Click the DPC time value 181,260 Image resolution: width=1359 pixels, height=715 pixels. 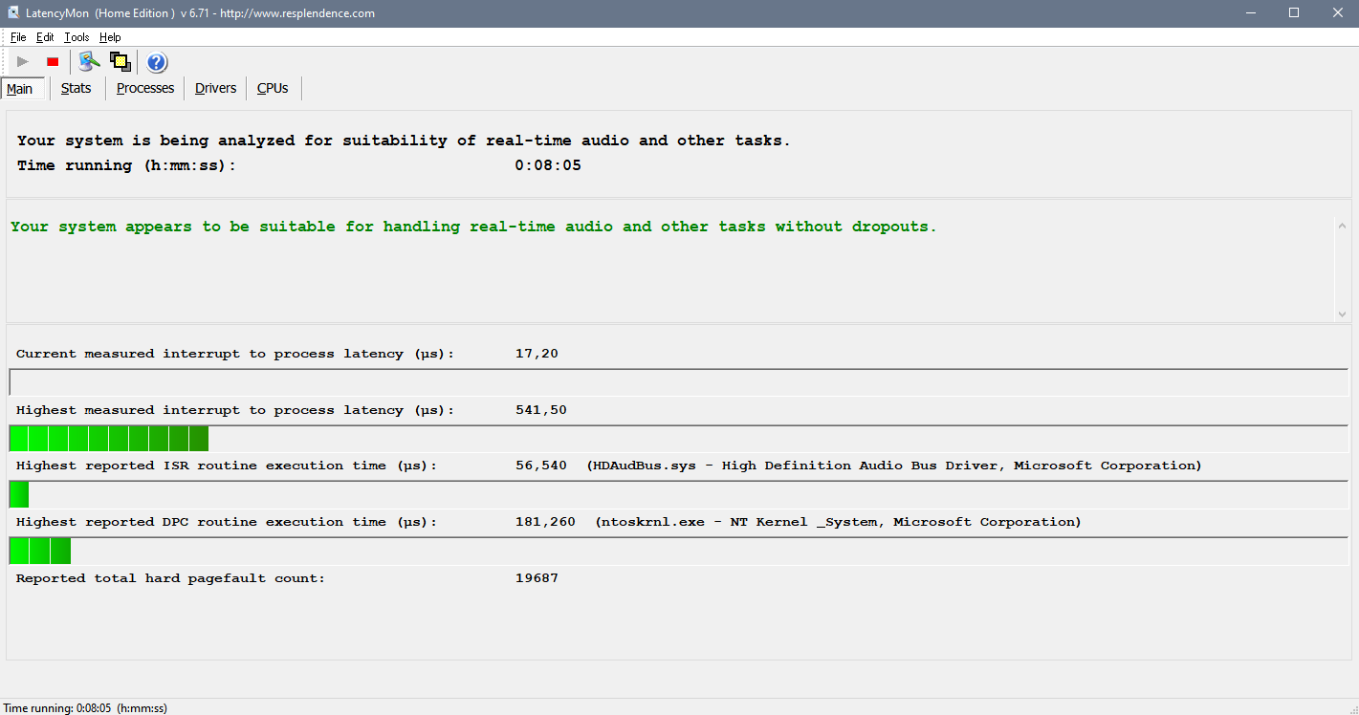point(545,522)
